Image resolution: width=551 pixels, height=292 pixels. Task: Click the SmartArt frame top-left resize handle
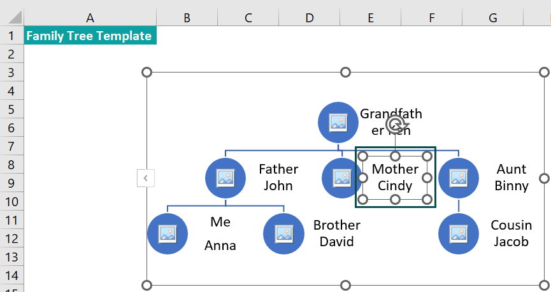(x=147, y=73)
